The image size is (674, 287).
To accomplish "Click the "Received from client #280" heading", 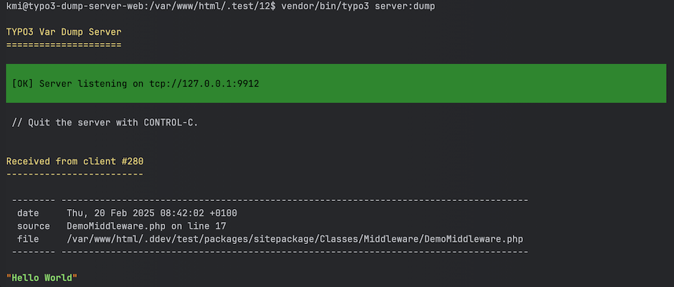I will coord(75,161).
